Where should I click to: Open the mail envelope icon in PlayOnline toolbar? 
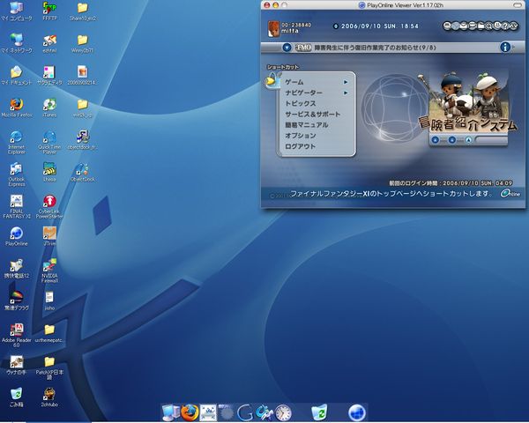tap(464, 26)
